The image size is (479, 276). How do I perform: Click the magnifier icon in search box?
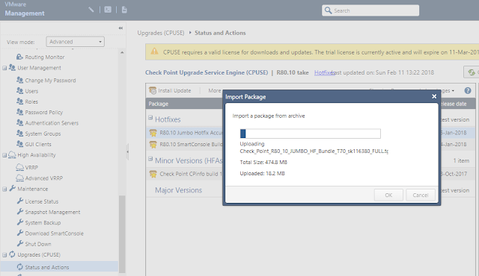click(328, 10)
